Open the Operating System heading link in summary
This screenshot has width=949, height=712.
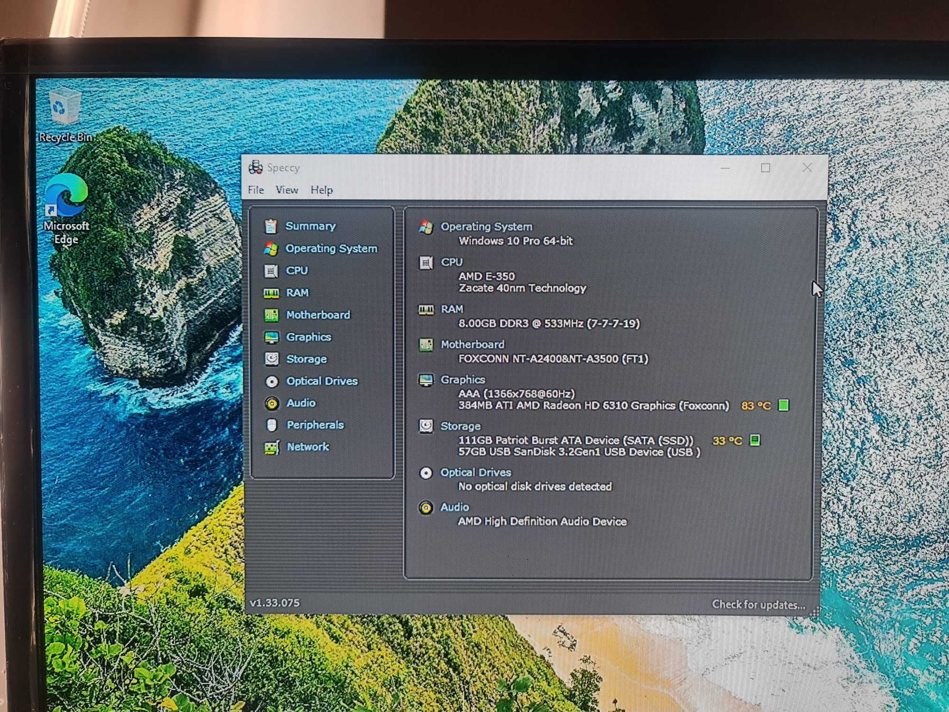tap(486, 226)
